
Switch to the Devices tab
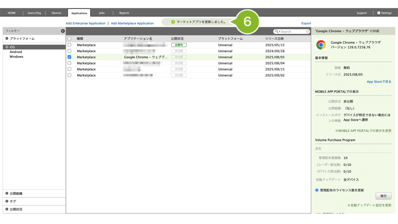click(x=56, y=13)
